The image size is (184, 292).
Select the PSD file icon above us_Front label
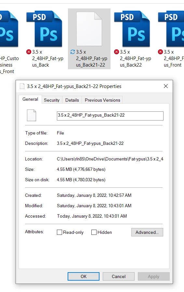coord(171,29)
